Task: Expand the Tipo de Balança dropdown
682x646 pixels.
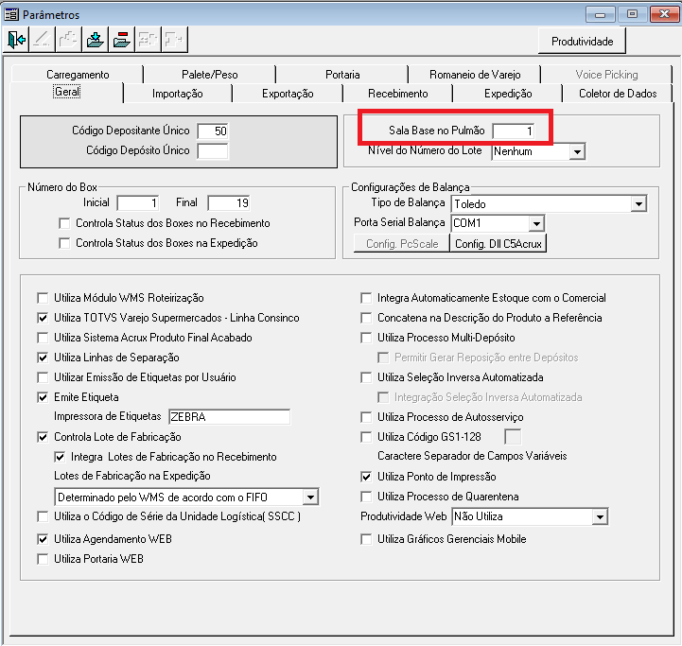Action: tap(638, 203)
